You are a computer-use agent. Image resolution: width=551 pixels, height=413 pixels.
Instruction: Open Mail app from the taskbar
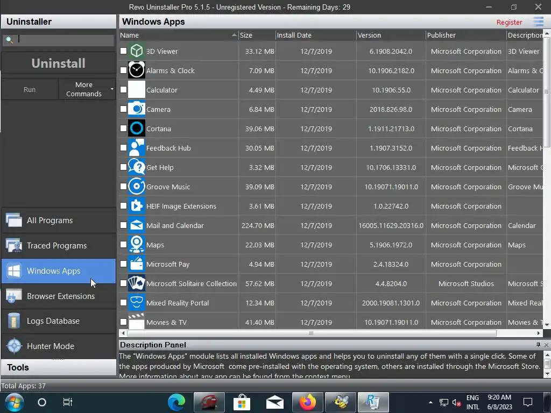pyautogui.click(x=275, y=402)
